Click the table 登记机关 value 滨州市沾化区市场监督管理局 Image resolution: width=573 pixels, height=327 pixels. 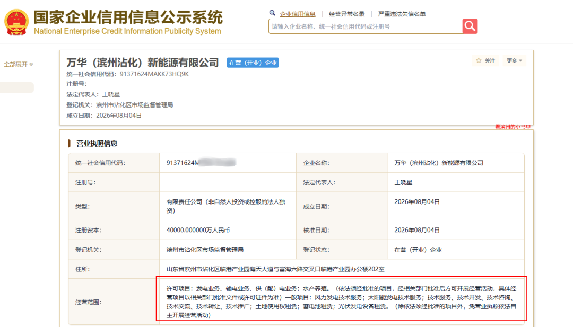(205, 250)
